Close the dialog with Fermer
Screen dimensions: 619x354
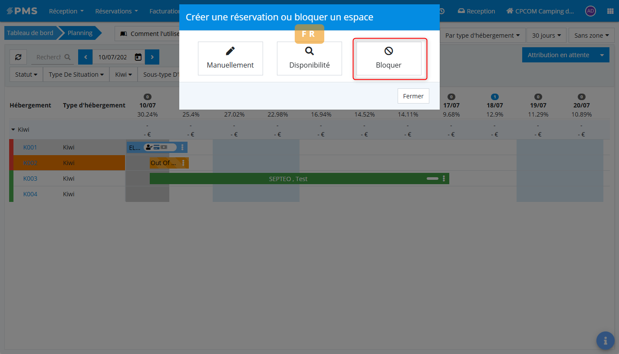click(x=413, y=96)
